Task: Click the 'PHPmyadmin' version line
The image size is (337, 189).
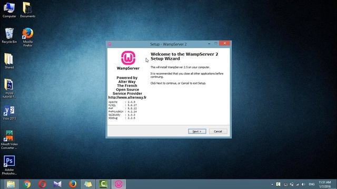Action: coord(123,112)
